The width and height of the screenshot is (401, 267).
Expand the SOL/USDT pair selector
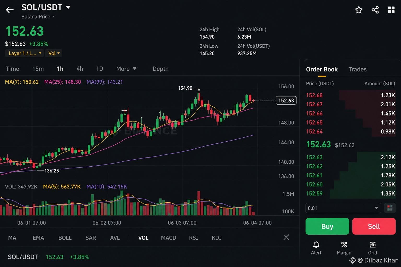click(x=46, y=7)
